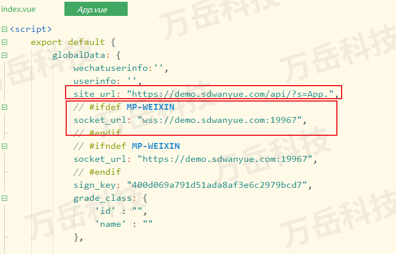Collapse the globalData fold marker
The image size is (396, 254).
[4, 55]
